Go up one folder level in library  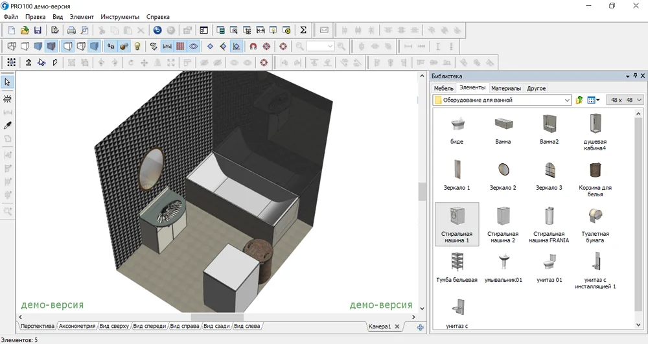(579, 100)
